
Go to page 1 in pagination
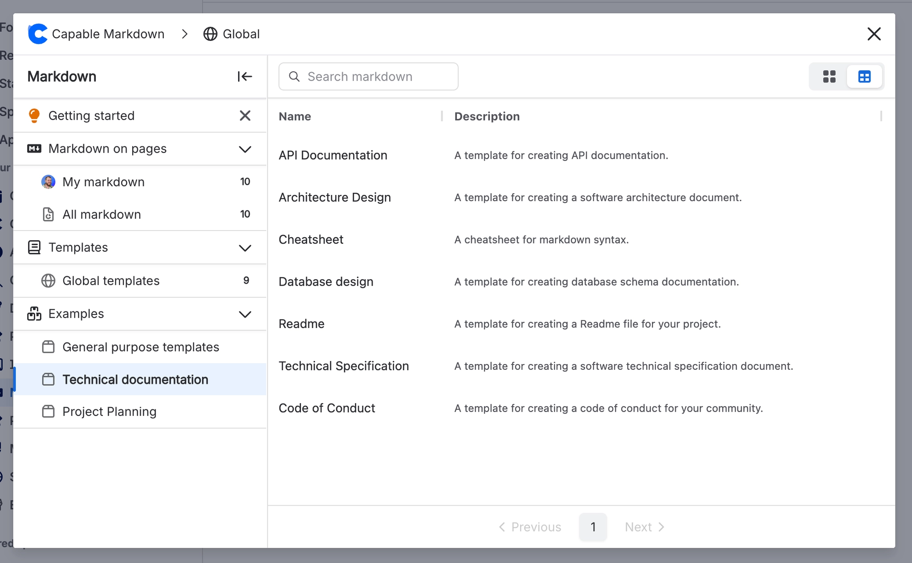coord(593,527)
